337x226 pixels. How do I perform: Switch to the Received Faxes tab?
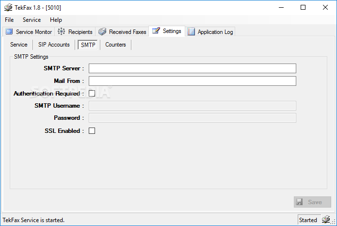122,32
